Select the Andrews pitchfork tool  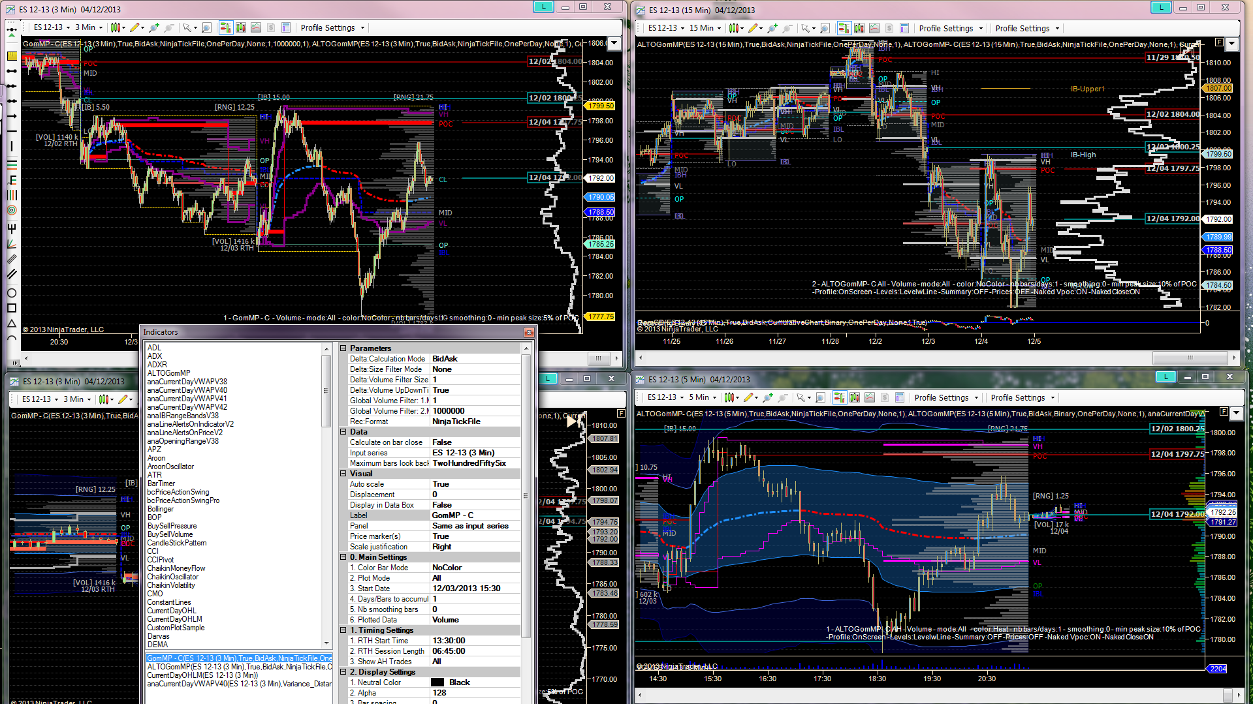pyautogui.click(x=12, y=228)
